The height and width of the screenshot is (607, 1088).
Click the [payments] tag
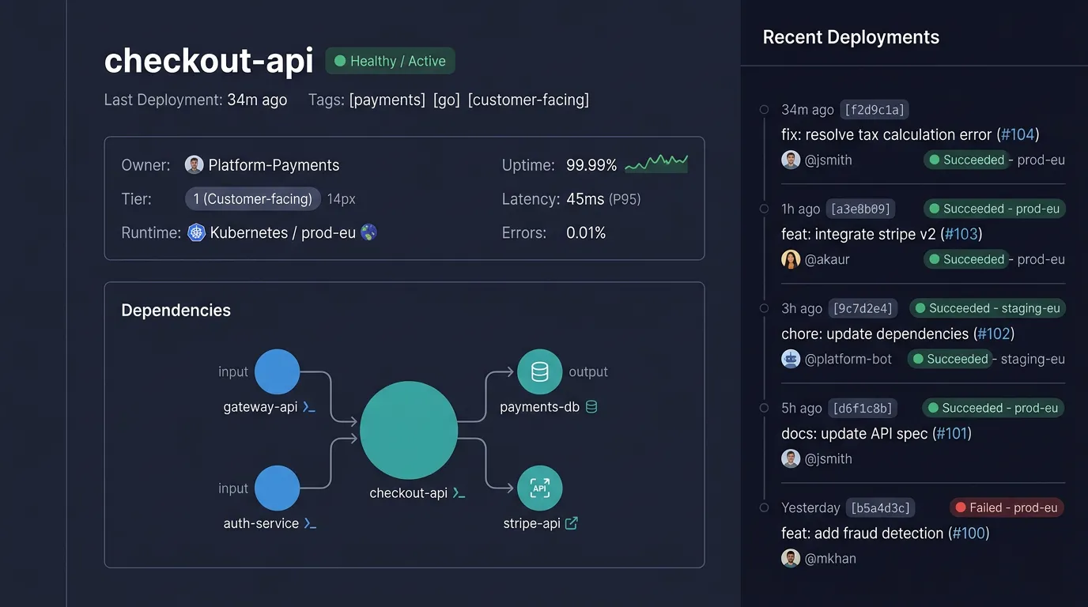click(x=387, y=100)
